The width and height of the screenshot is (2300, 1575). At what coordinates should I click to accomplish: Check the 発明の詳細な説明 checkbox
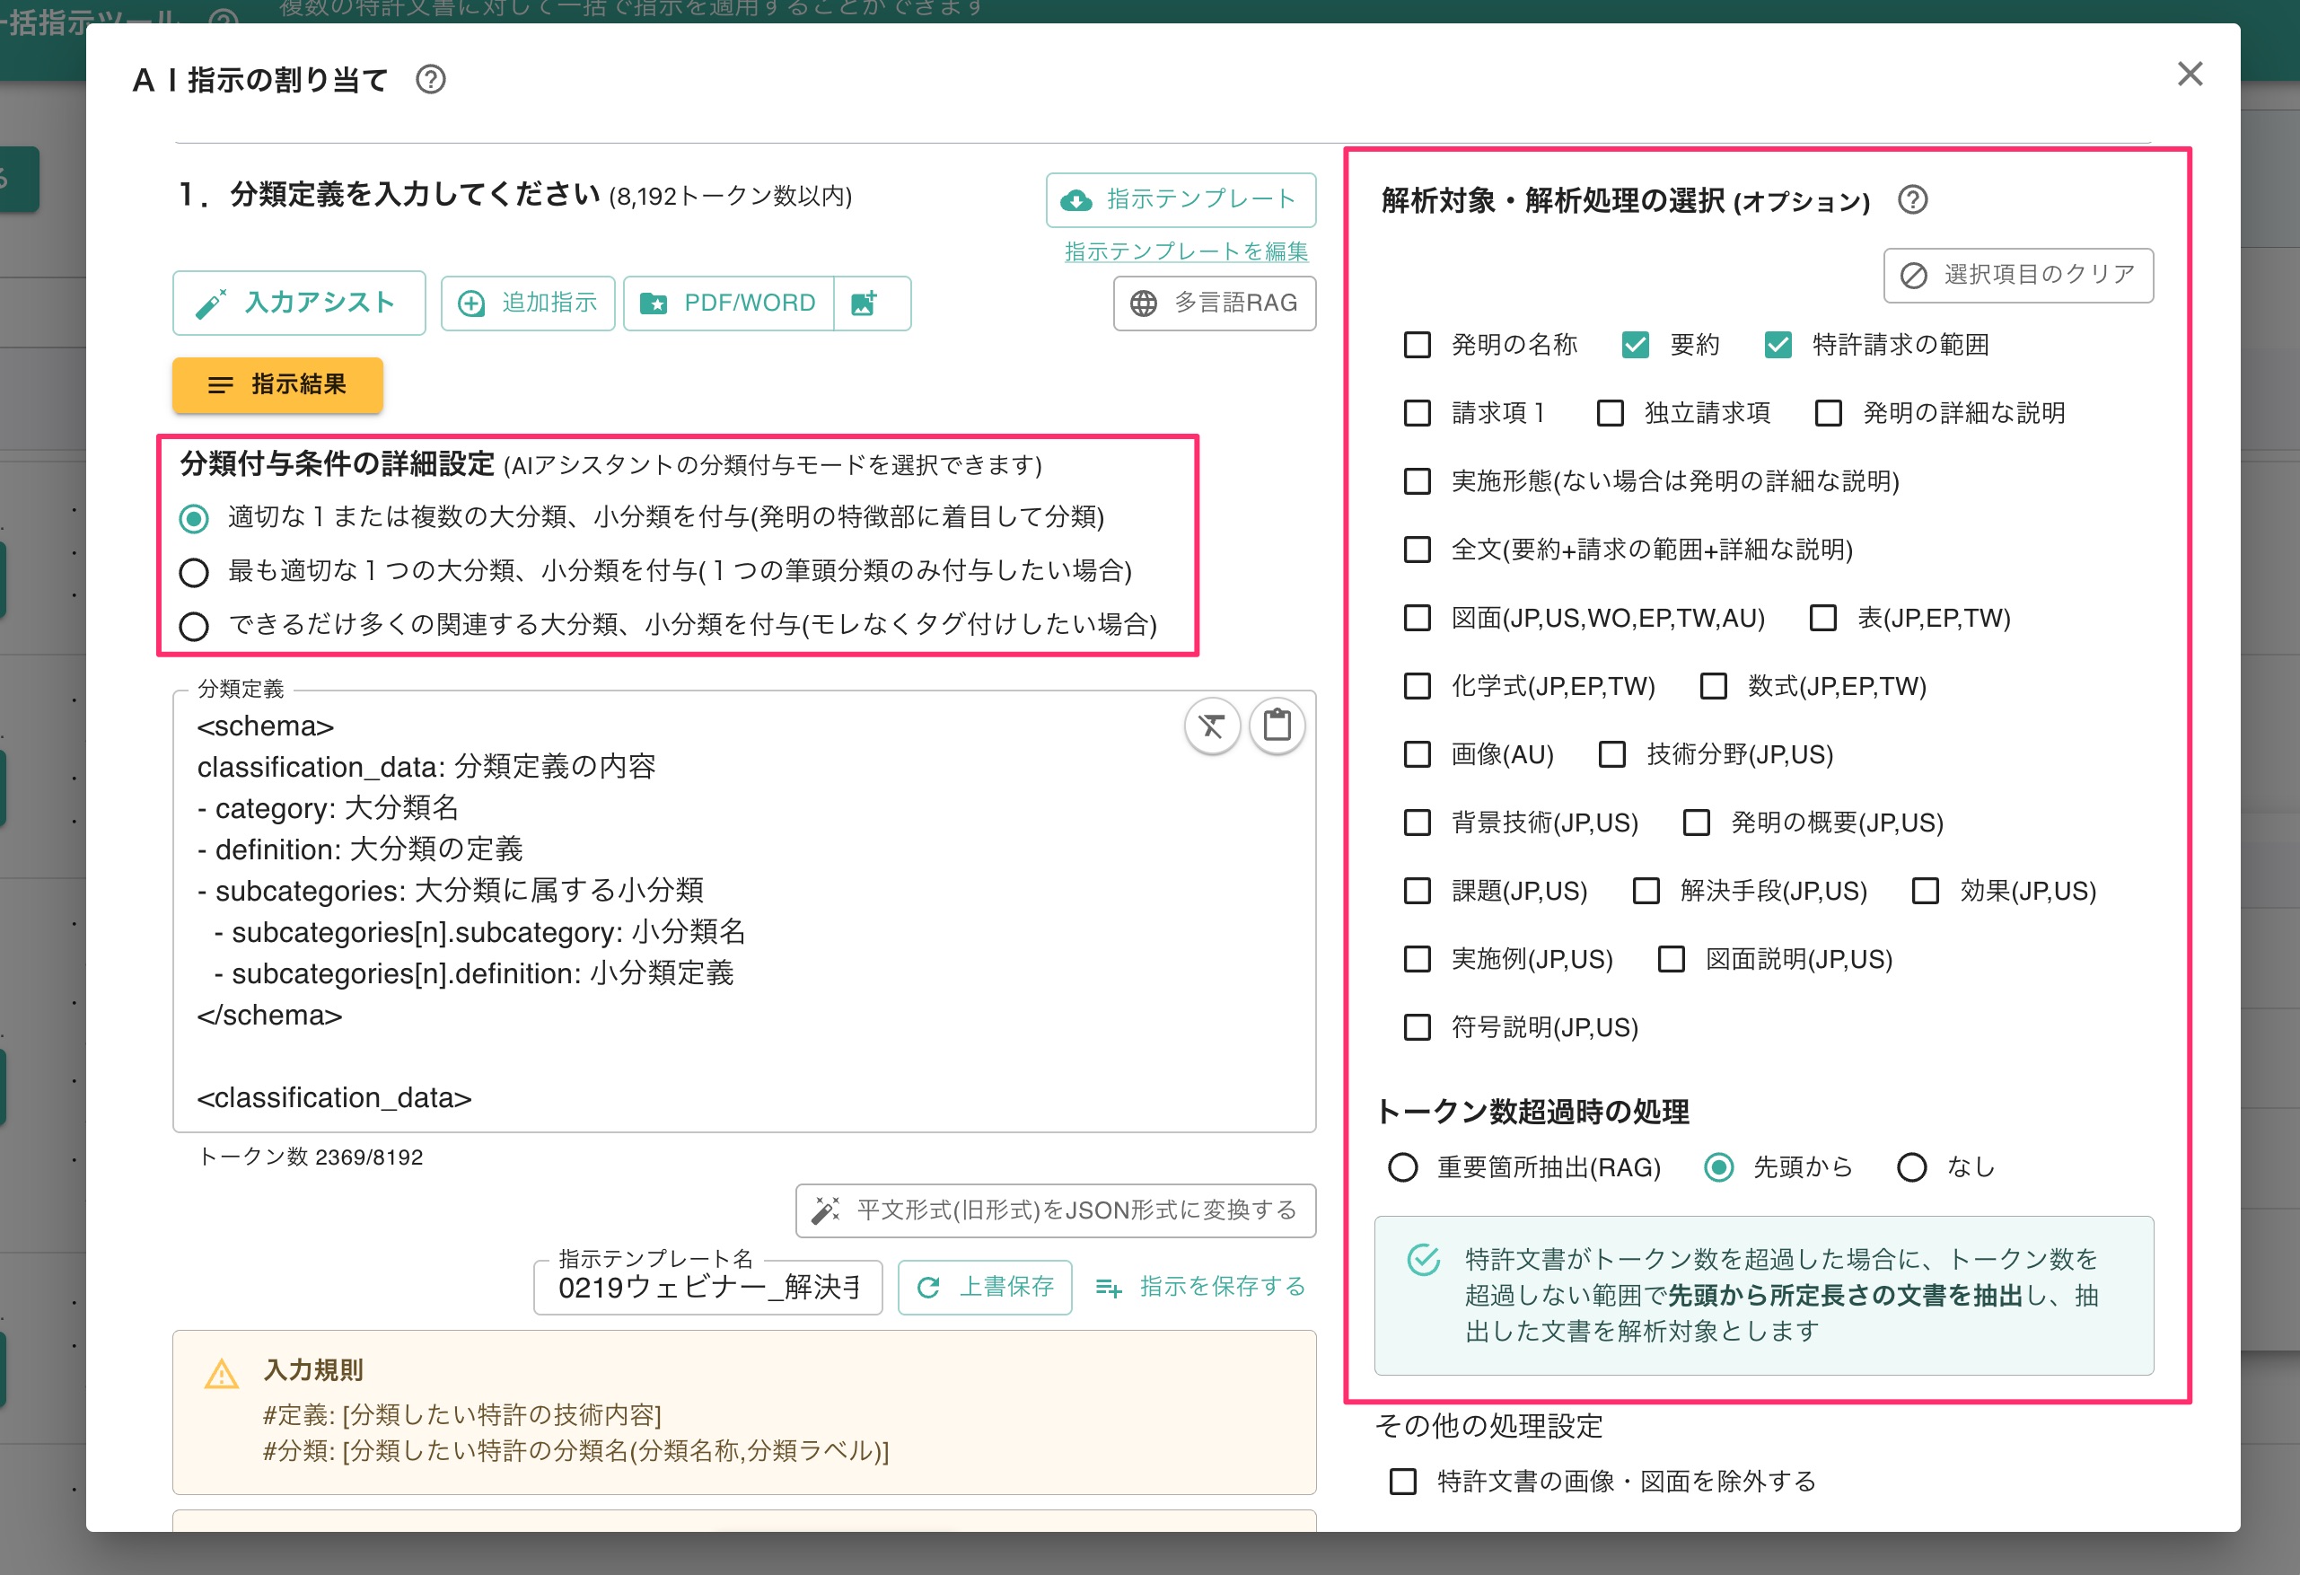coord(1828,413)
